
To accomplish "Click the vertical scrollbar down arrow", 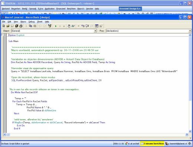I will (x=190, y=131).
